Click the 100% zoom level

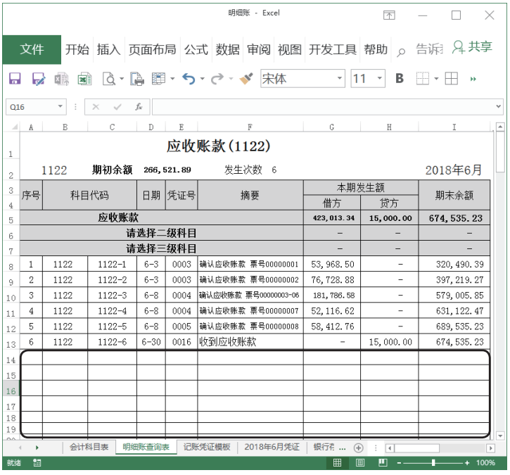(485, 462)
